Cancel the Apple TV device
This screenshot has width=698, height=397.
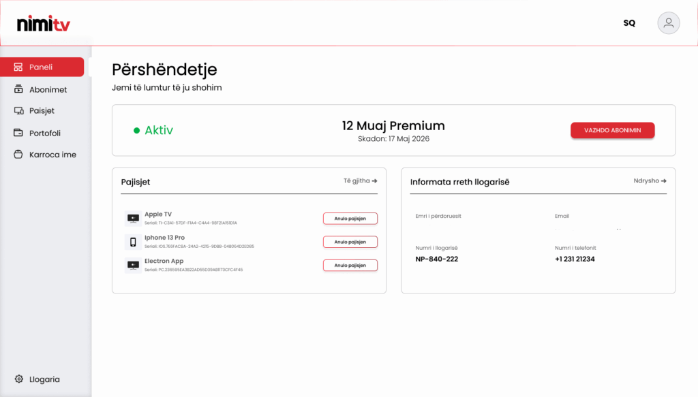pyautogui.click(x=350, y=219)
